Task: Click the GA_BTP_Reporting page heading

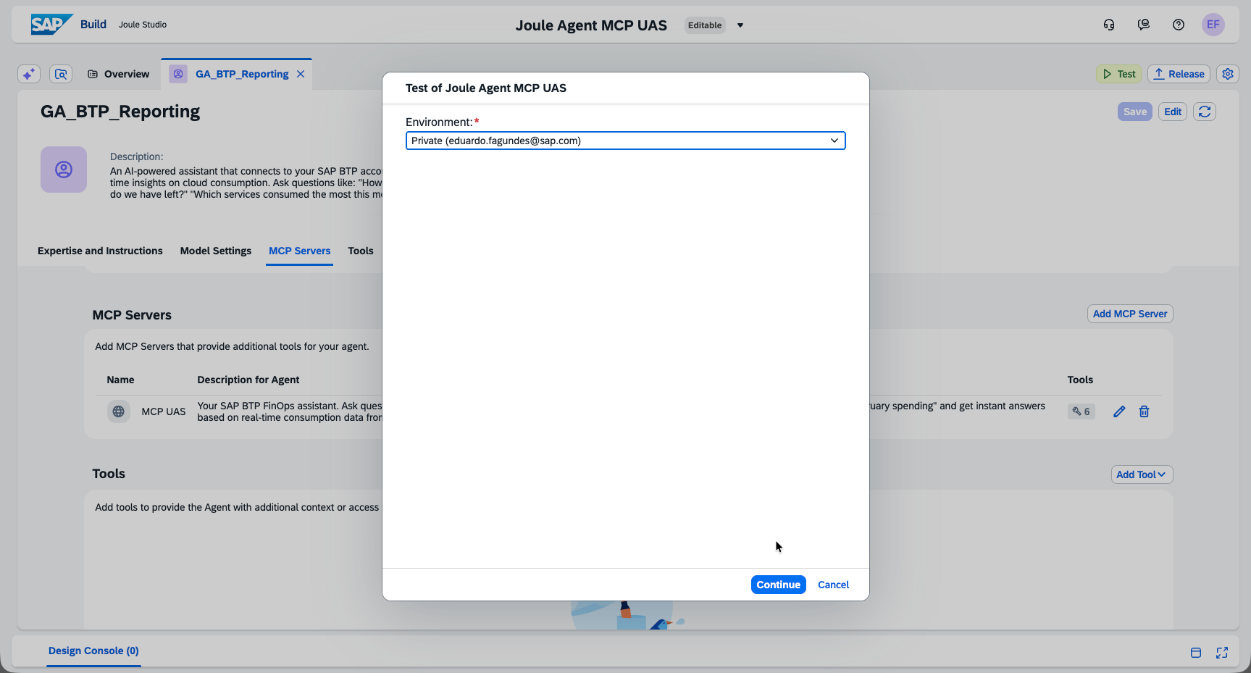Action: [120, 112]
